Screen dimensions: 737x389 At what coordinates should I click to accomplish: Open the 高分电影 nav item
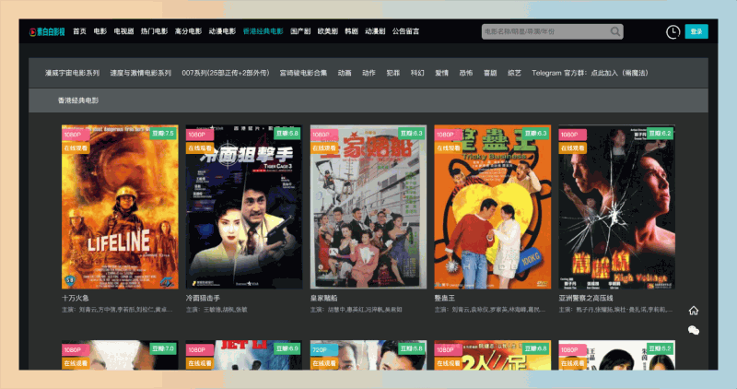pyautogui.click(x=188, y=31)
